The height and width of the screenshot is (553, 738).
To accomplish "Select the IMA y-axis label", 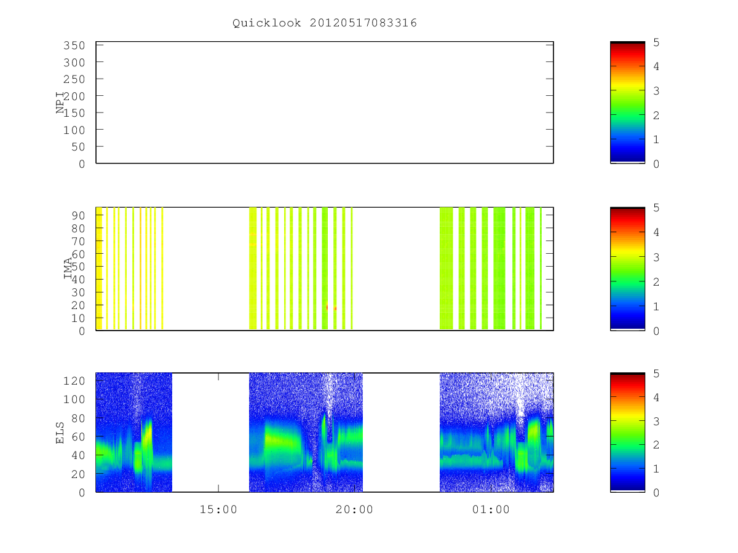I will click(68, 269).
